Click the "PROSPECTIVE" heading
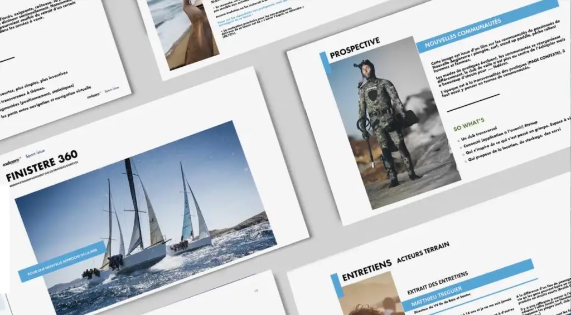This screenshot has width=571, height=315. [355, 48]
